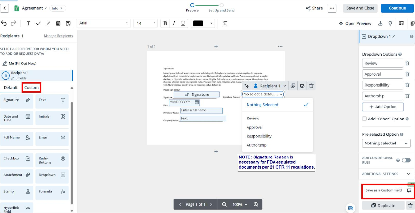The height and width of the screenshot is (213, 415).
Task: Delete the Approval dropdown option
Action: pos(407,74)
